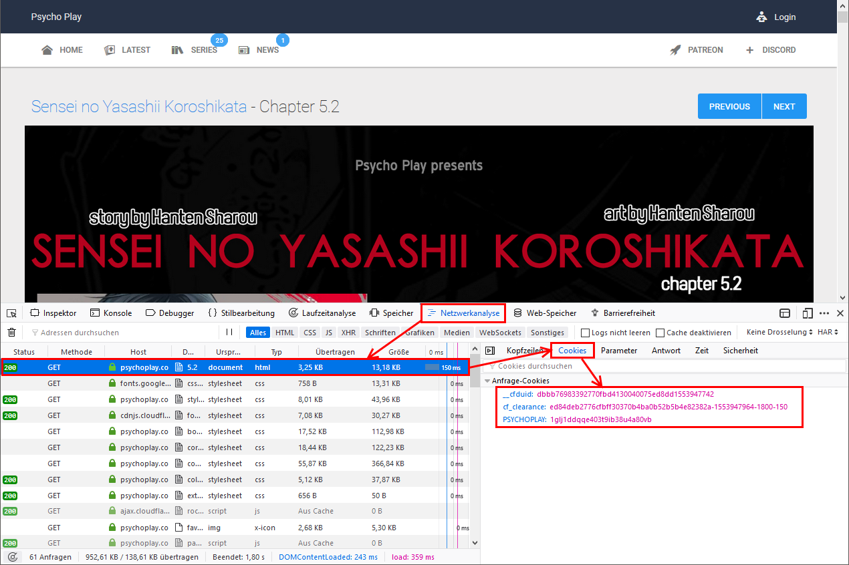The image size is (849, 565).
Task: Click the Discord plus icon
Action: coord(749,50)
